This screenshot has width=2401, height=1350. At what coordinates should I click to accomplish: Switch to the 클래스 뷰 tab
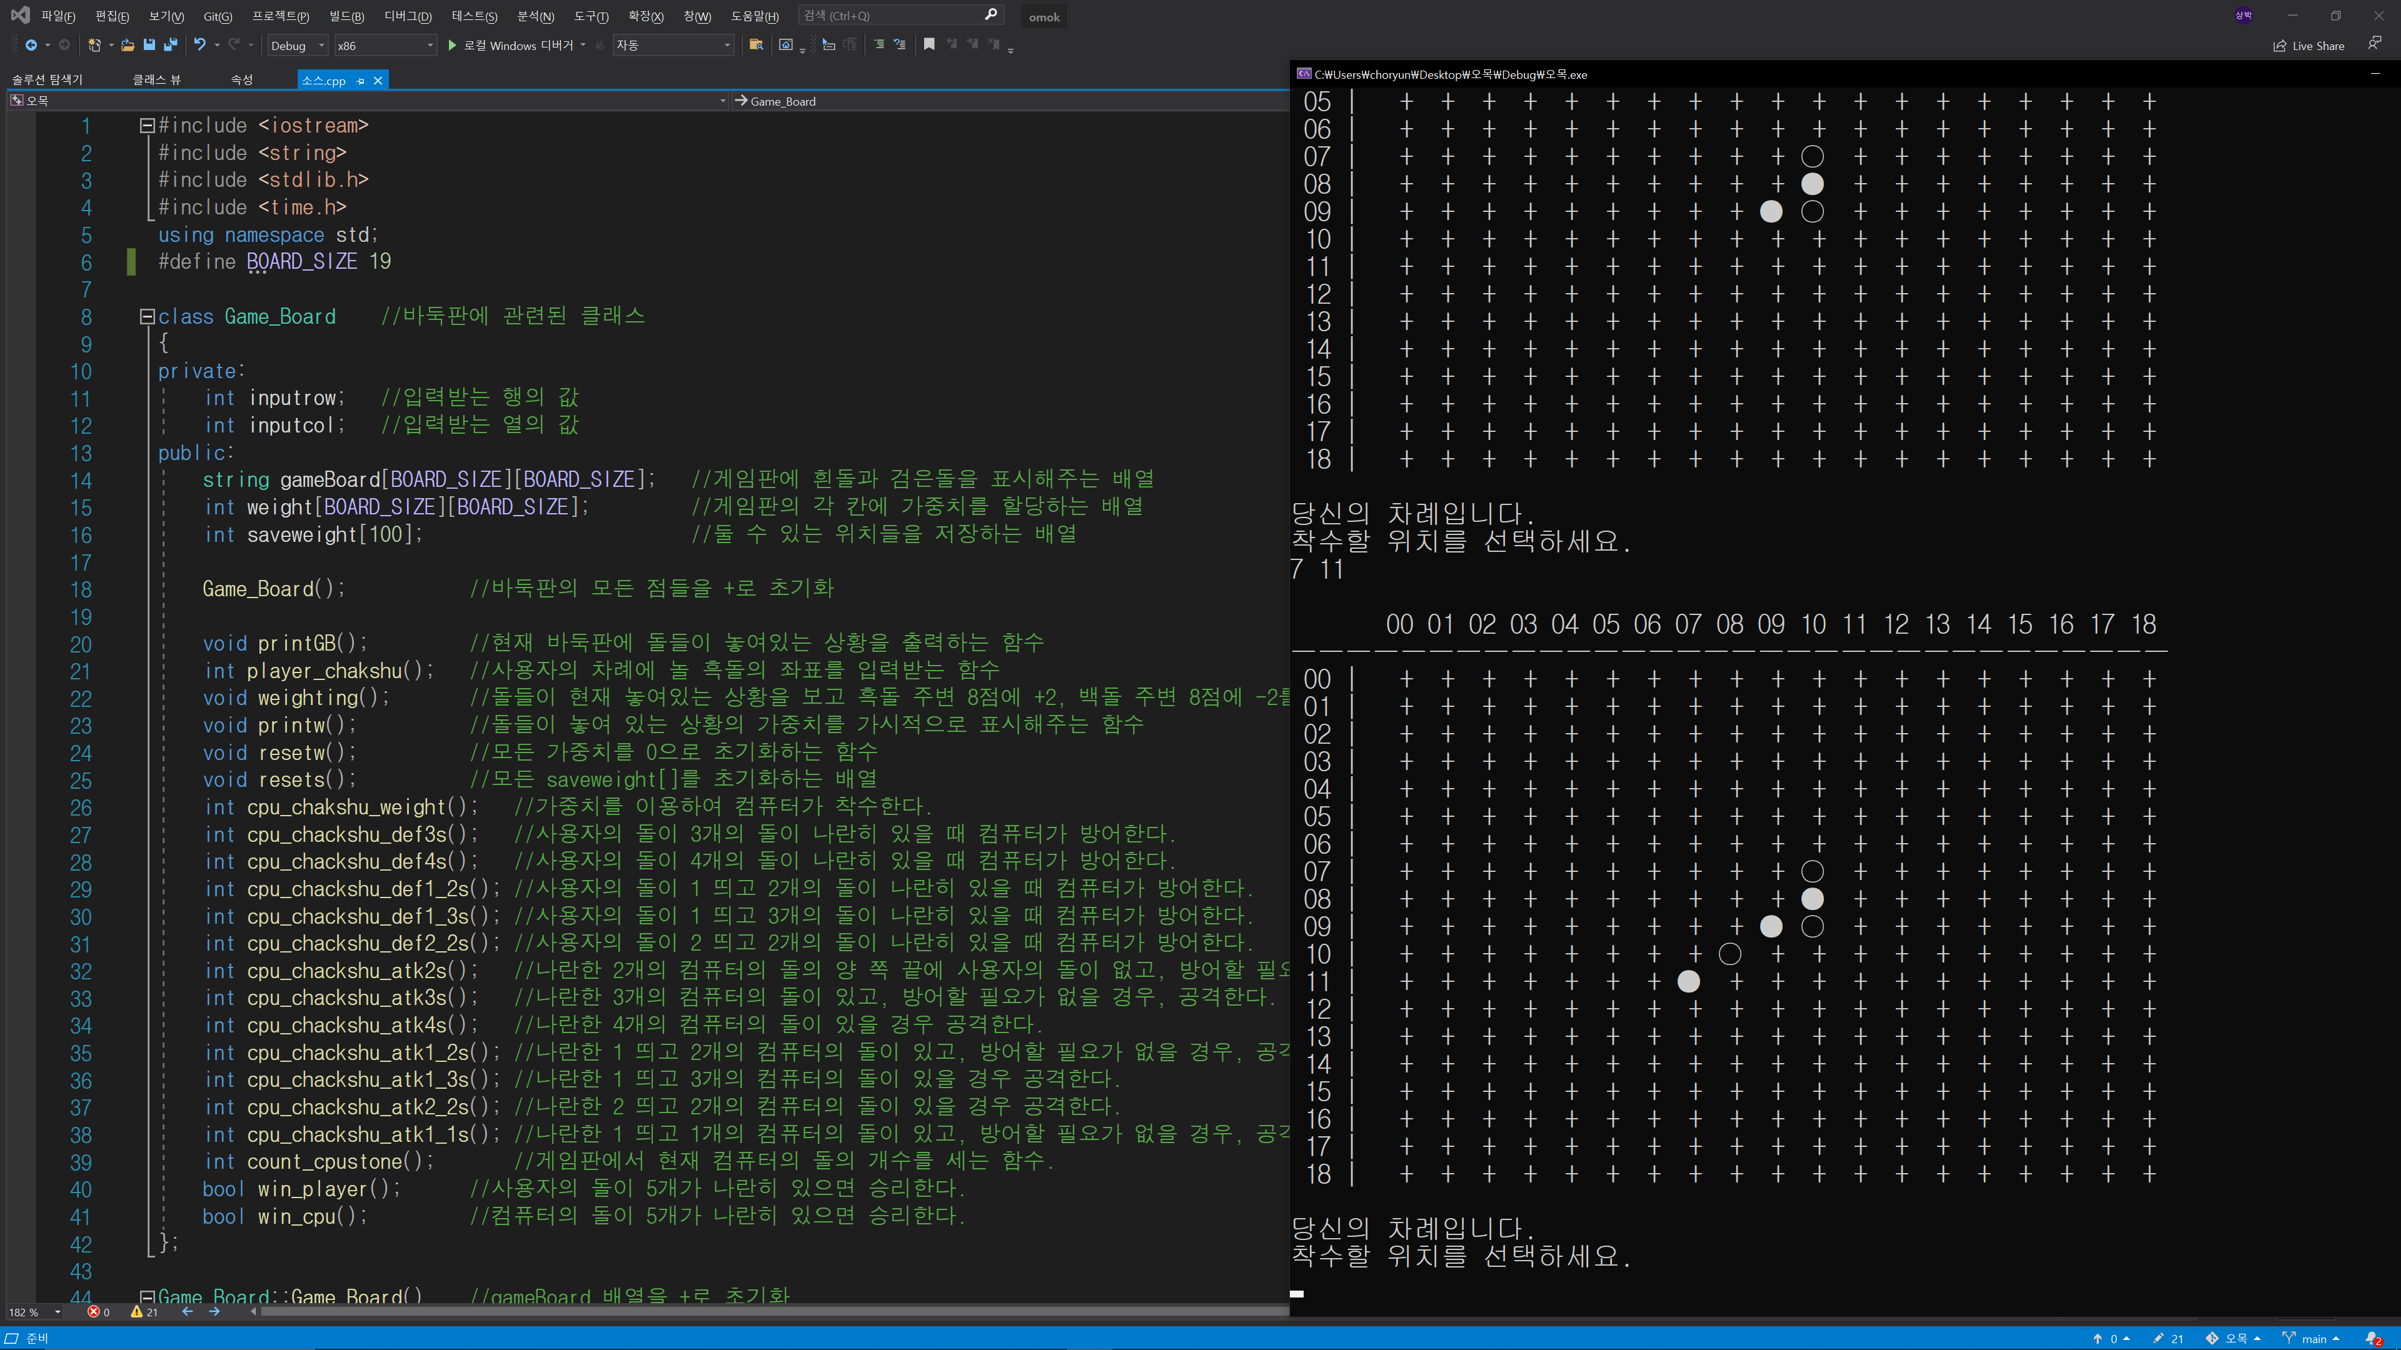pos(156,80)
